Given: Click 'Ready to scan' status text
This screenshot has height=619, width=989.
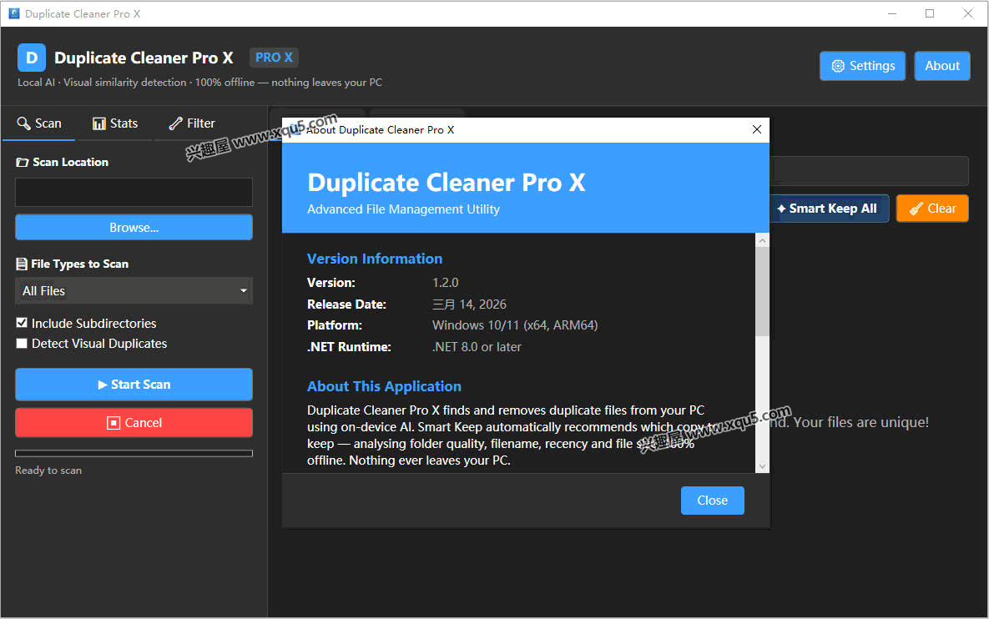Looking at the screenshot, I should click(x=48, y=471).
